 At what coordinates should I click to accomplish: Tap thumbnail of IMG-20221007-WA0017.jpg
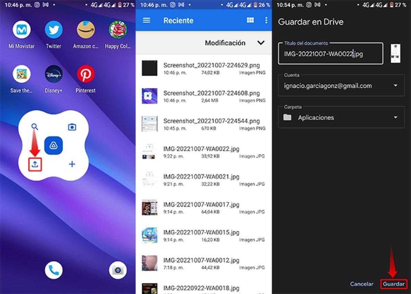tap(150, 208)
